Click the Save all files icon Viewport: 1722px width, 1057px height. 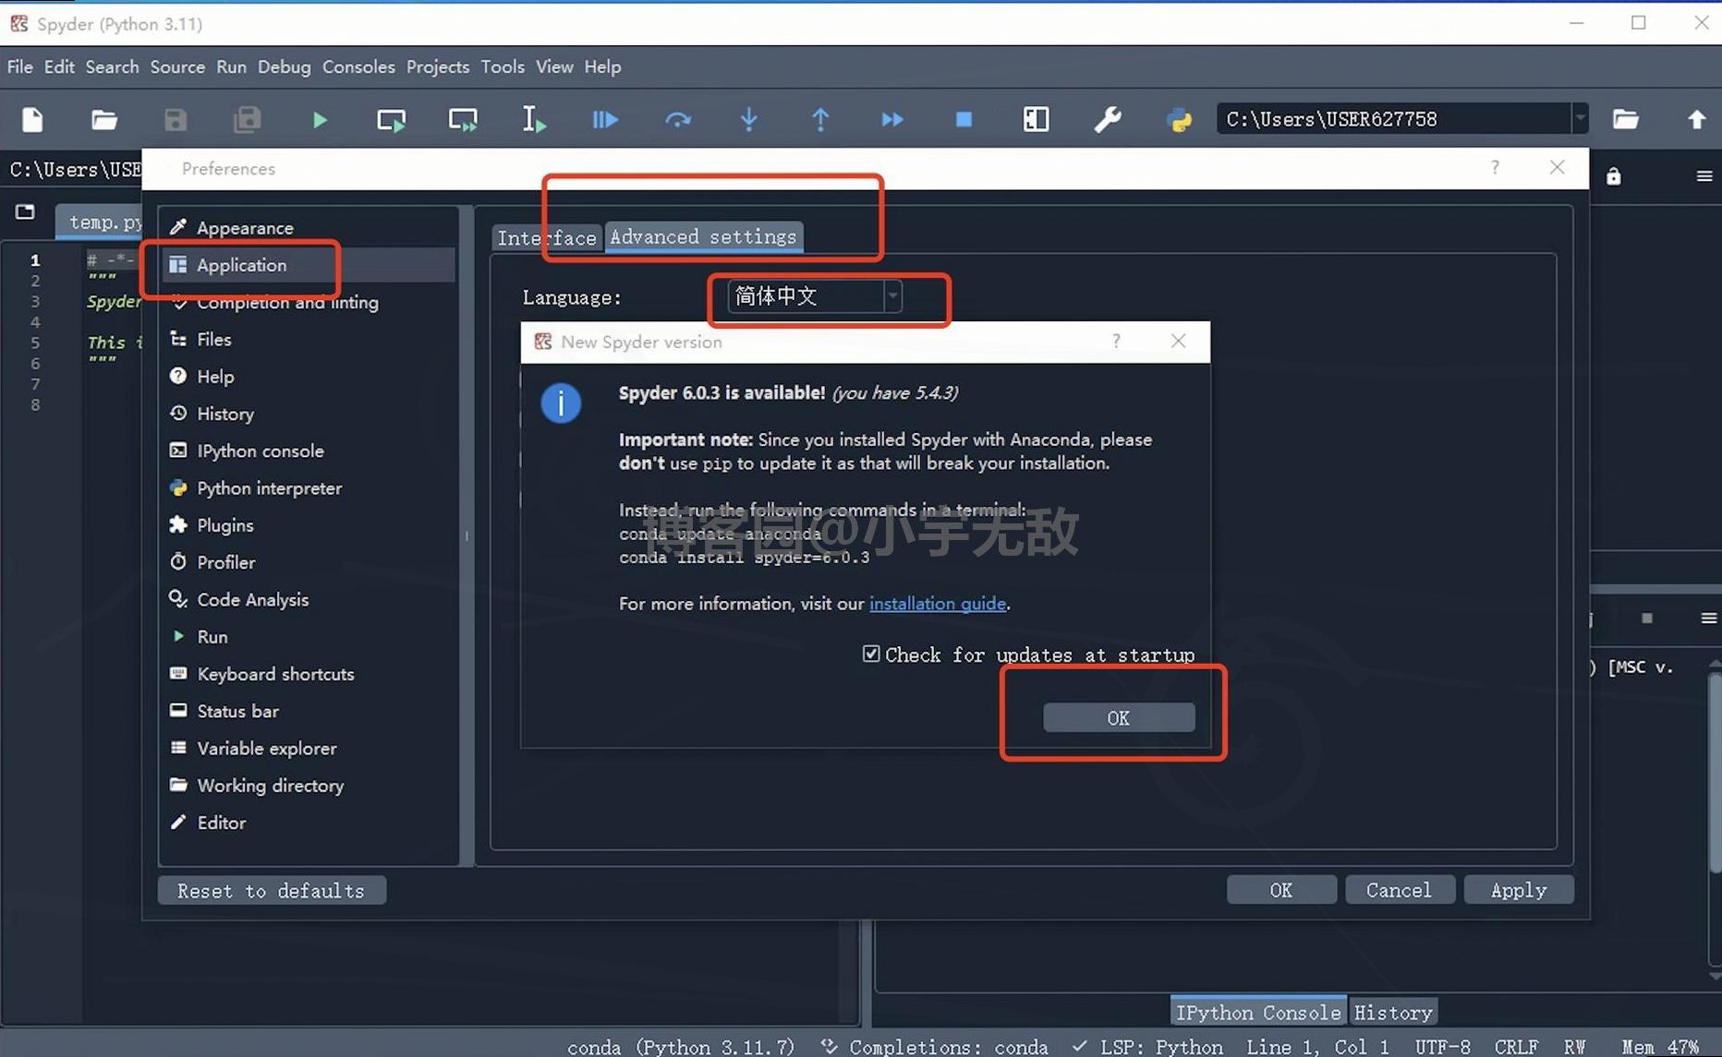coord(247,119)
